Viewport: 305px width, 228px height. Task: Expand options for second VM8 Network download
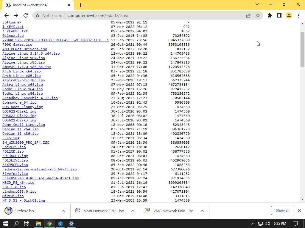tap(202, 211)
